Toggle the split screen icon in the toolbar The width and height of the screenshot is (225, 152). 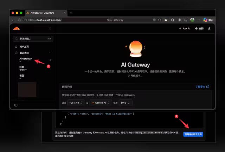coord(179,20)
